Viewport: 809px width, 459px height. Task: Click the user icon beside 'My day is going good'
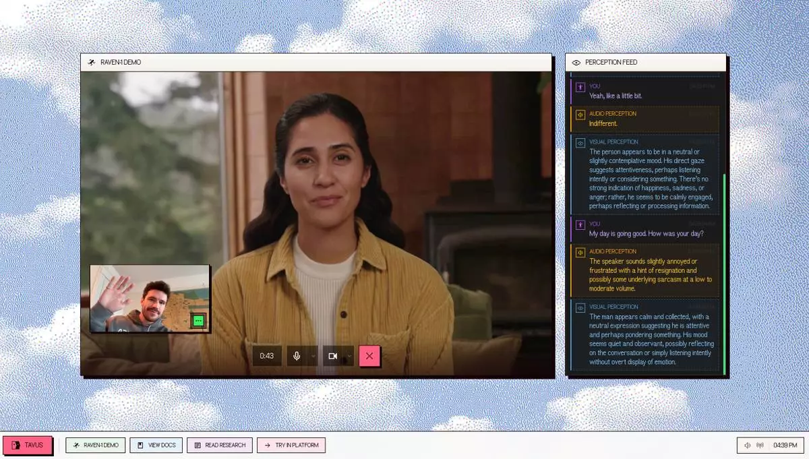[580, 225]
